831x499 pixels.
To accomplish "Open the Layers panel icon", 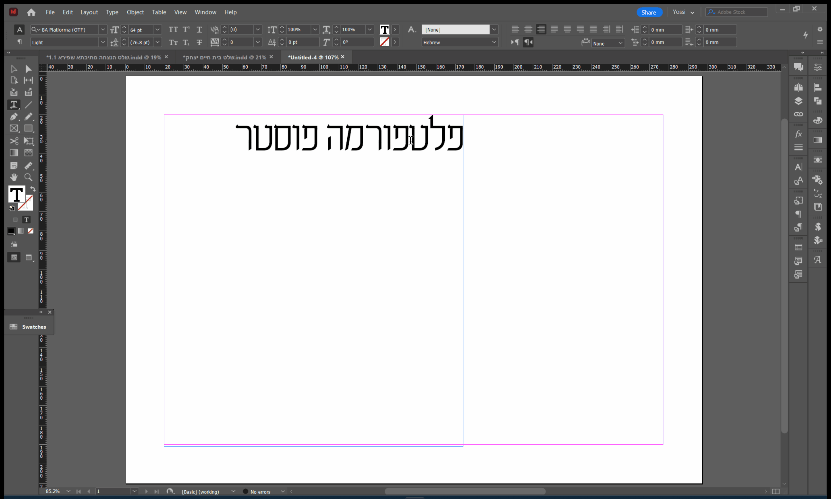I will (799, 101).
